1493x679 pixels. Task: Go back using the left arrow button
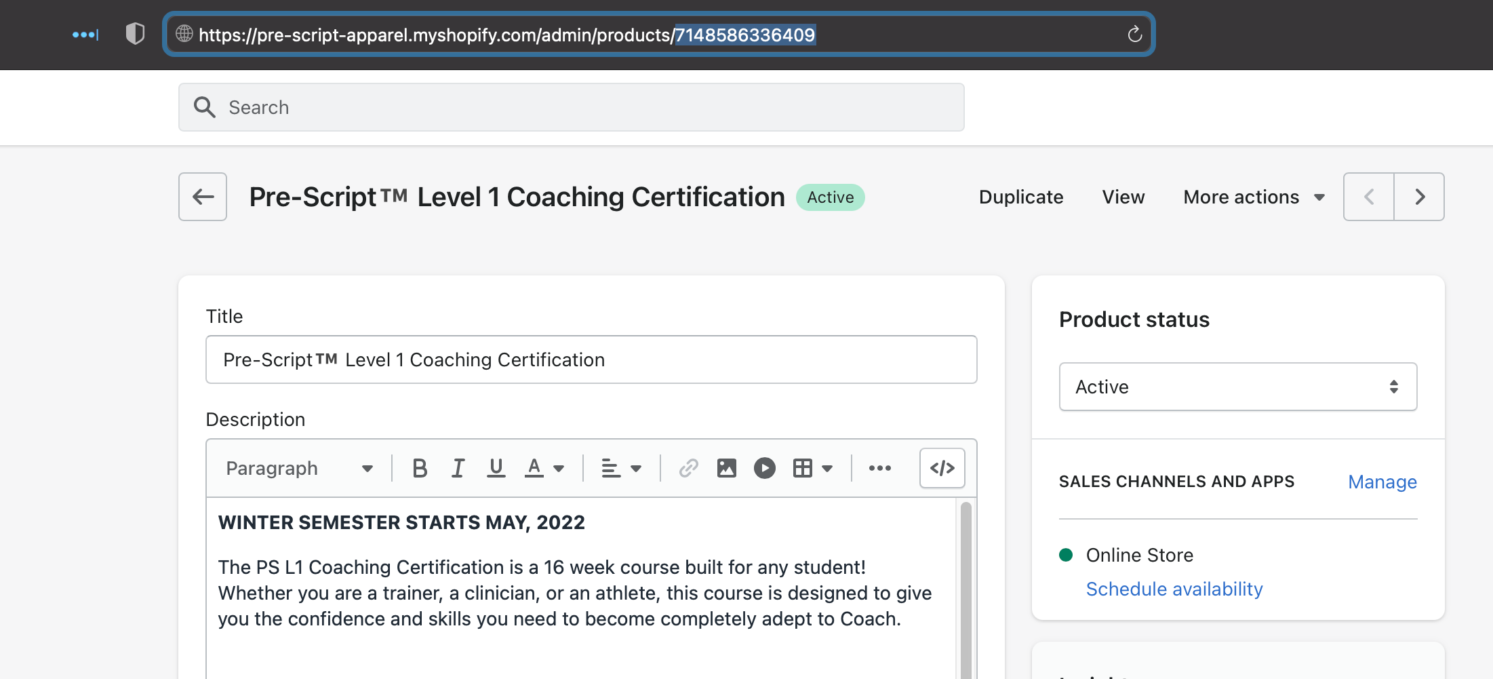[203, 197]
